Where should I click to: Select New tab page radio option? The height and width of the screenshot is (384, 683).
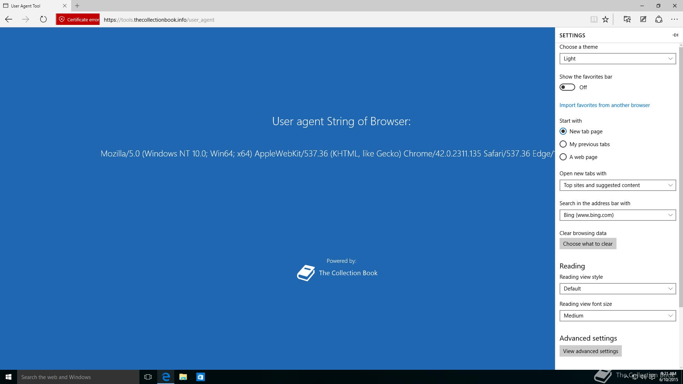tap(581, 132)
